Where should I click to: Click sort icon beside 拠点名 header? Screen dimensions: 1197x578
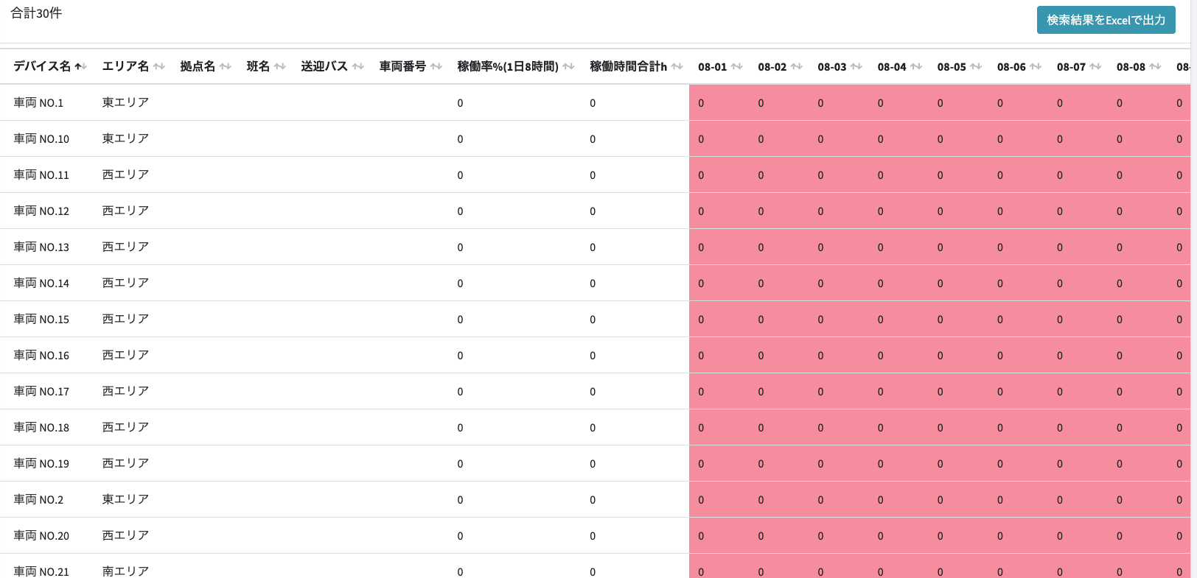tap(226, 67)
